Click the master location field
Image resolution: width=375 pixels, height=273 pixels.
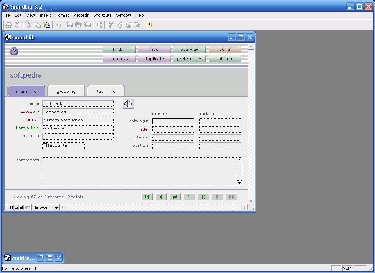tap(173, 146)
